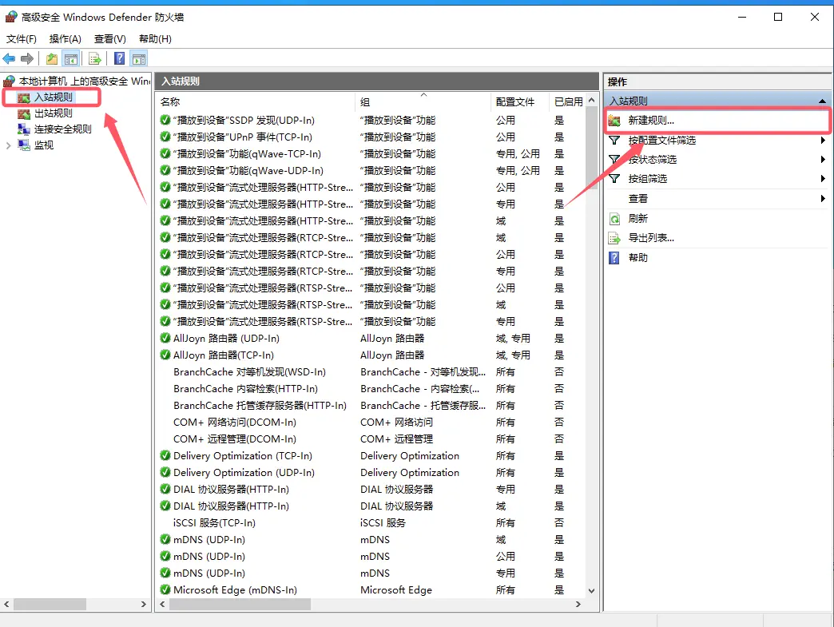Click the 导出列表 icon in actions pane
This screenshot has height=627, width=834.
(x=614, y=238)
